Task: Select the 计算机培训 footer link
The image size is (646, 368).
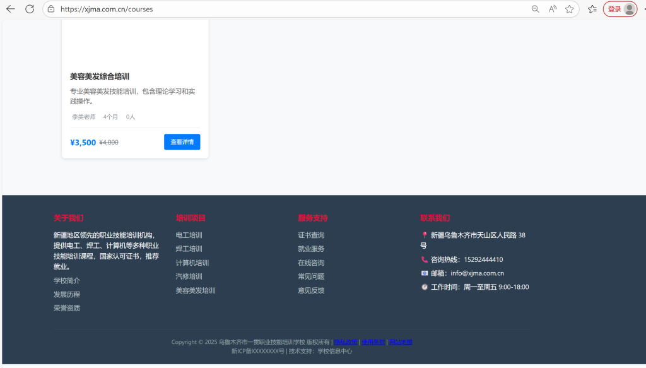Action: pyautogui.click(x=192, y=263)
